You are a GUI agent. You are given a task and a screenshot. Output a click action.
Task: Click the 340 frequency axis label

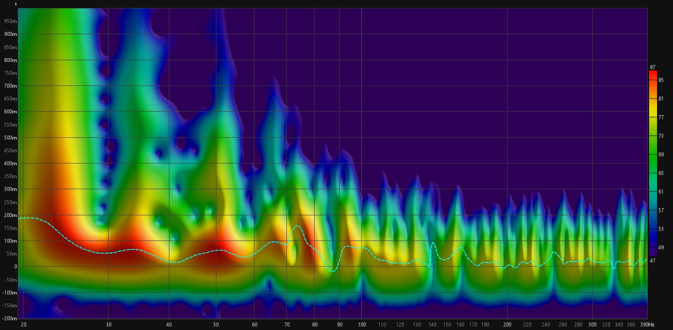619,325
